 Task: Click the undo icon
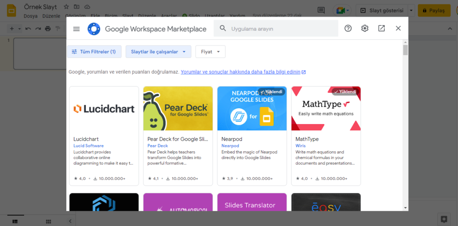[x=28, y=29]
